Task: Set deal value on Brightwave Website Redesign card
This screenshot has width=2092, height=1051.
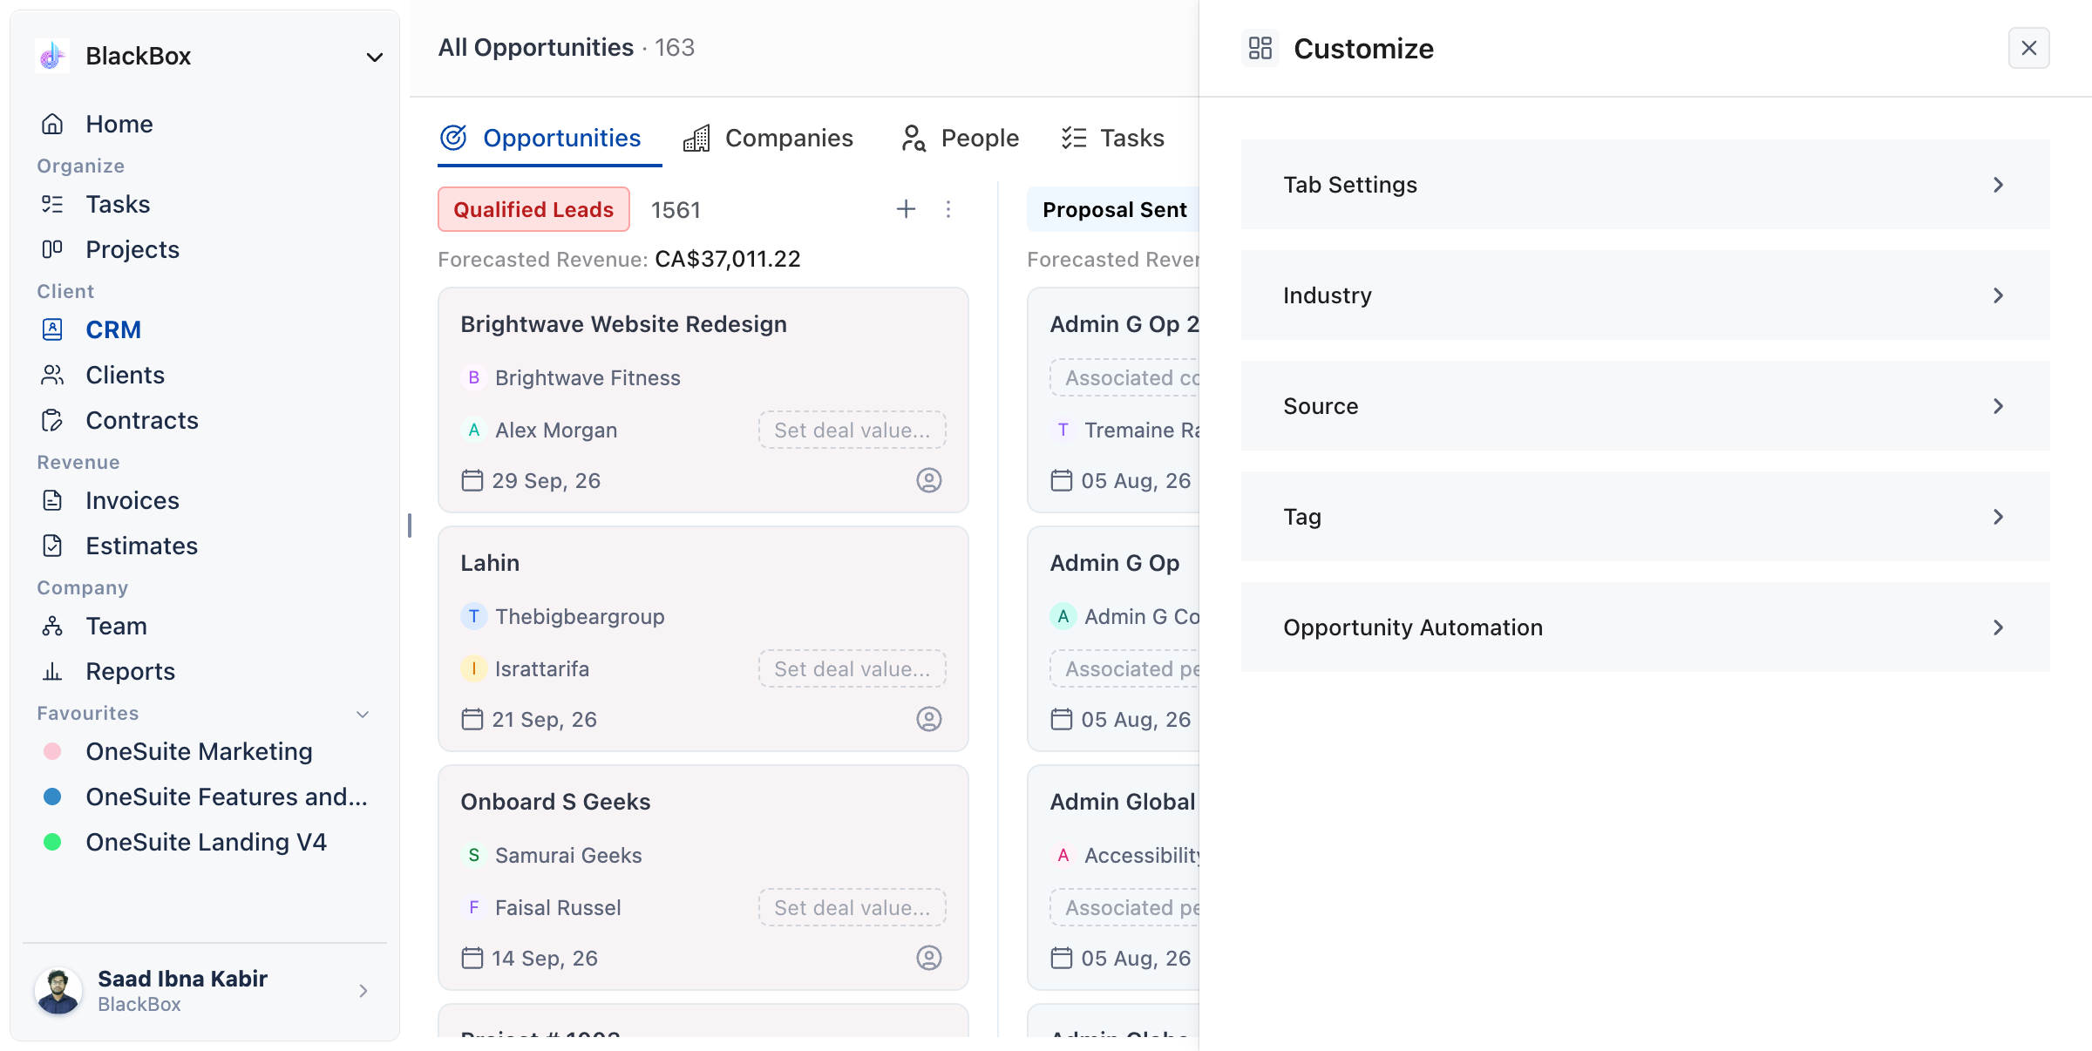Action: tap(852, 430)
